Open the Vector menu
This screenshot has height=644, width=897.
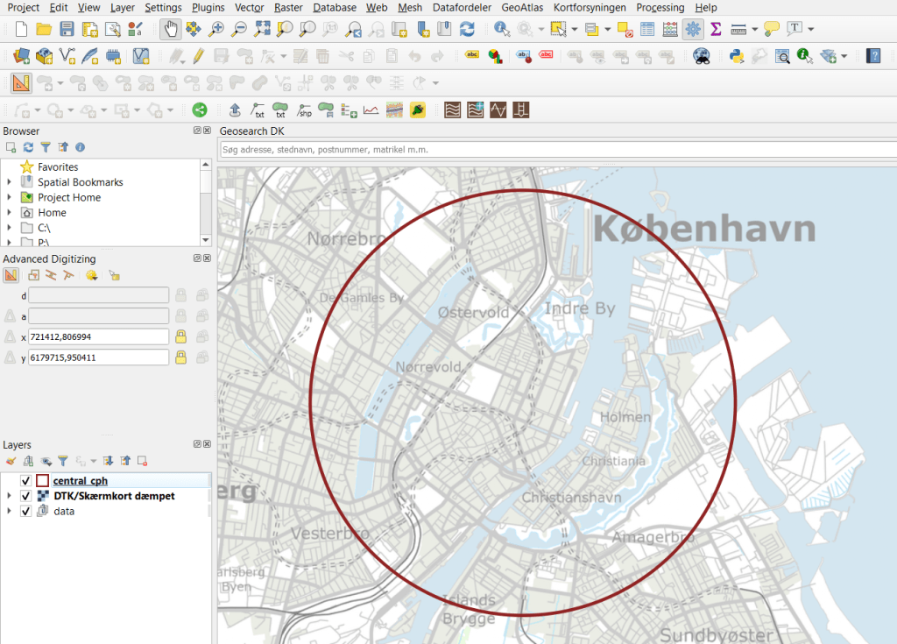249,7
